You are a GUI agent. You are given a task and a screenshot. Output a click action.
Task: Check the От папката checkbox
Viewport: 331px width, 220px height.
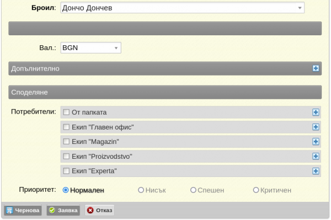coord(66,112)
